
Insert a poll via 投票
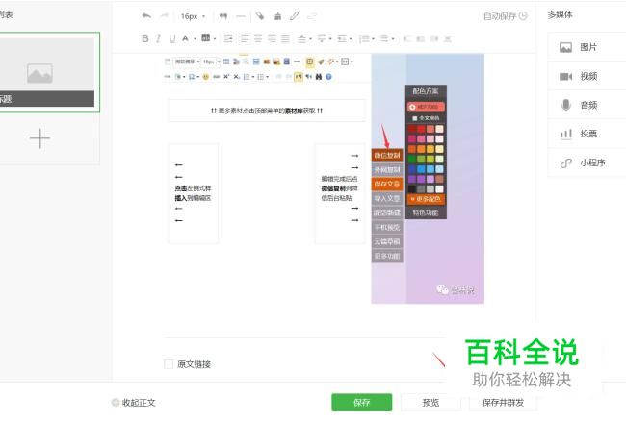[x=587, y=134]
